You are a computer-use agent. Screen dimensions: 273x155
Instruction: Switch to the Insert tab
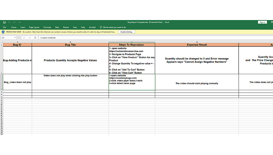(23, 27)
